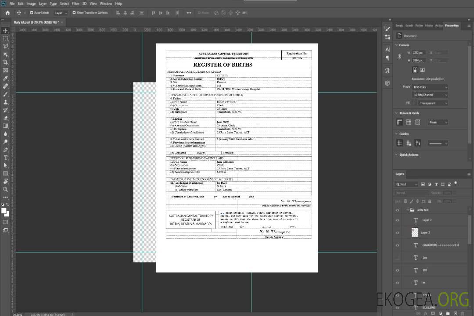This screenshot has height=316, width=474.
Task: Select the Horizontal Type tool
Action: 6,158
